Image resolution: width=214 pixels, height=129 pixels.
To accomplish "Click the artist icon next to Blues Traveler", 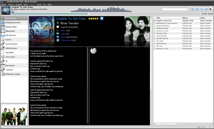I will [x=58, y=23].
